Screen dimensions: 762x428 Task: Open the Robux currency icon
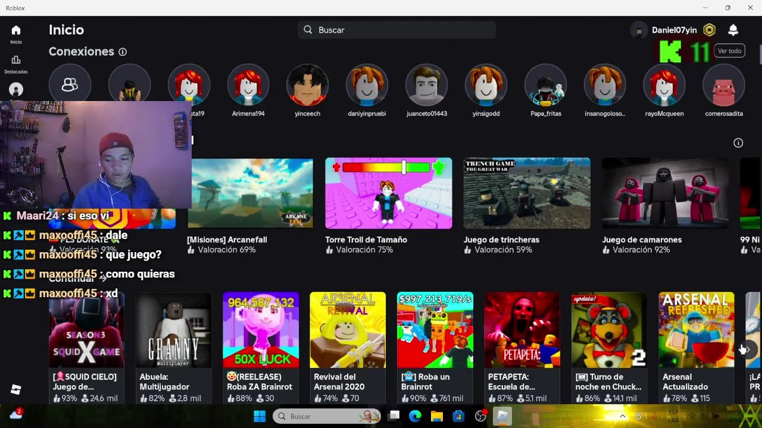709,30
